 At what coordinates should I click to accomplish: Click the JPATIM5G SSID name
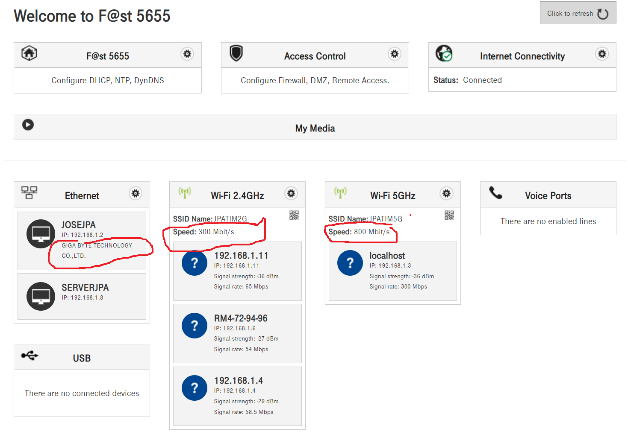[x=386, y=219]
